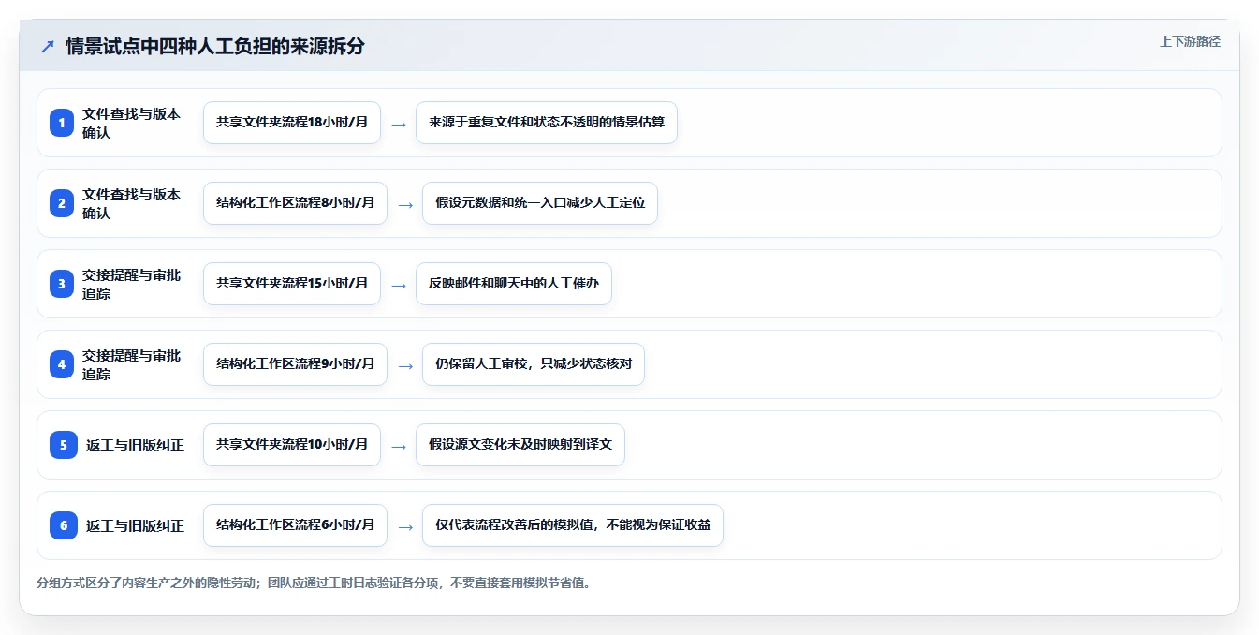1259x635 pixels.
Task: Select step badge number 3
Action: pos(62,284)
